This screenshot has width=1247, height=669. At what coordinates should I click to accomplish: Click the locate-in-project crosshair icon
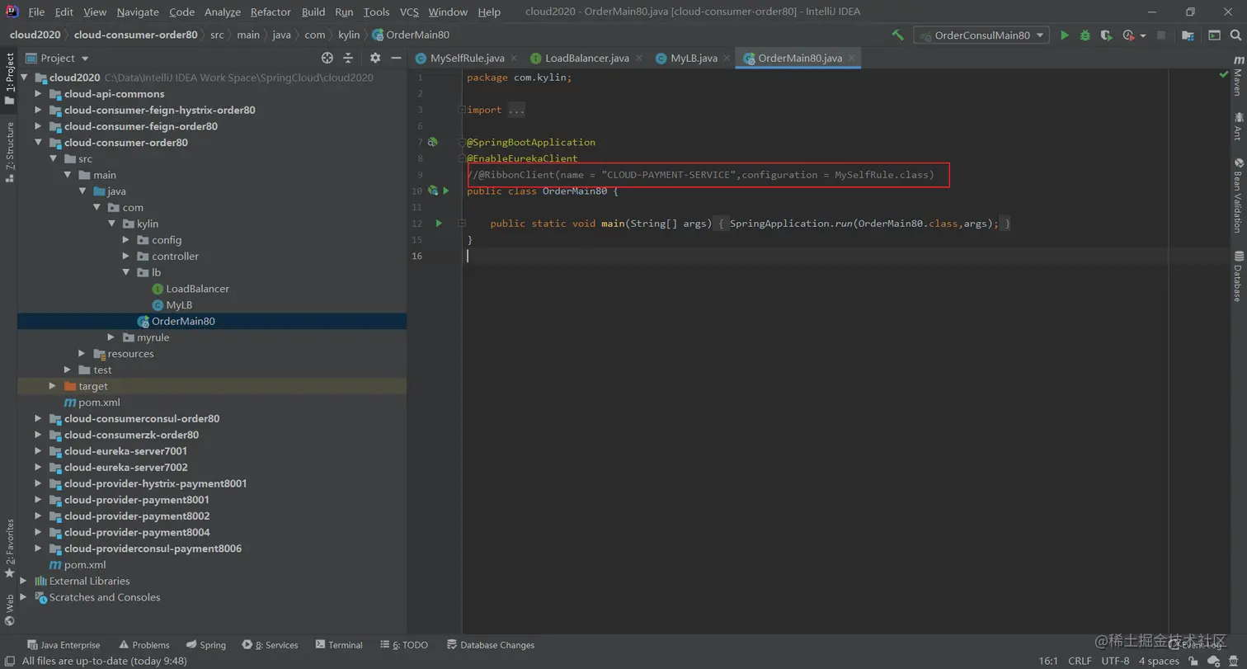[x=327, y=58]
